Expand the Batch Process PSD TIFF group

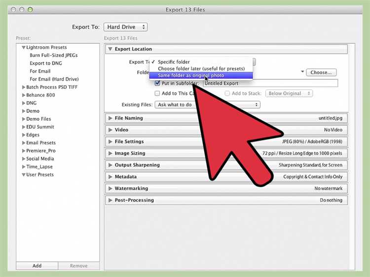[24, 87]
